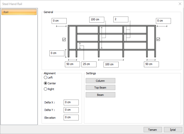Image resolution: width=184 pixels, height=134 pixels.
Task: Confirm with the Tamam button
Action: pos(152,130)
